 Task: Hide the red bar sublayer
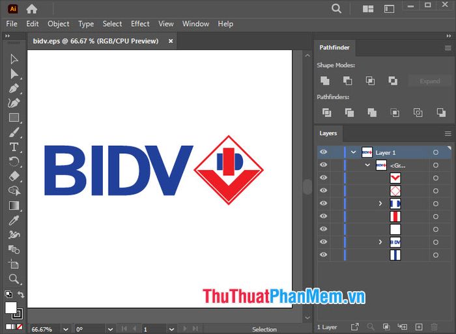[323, 216]
